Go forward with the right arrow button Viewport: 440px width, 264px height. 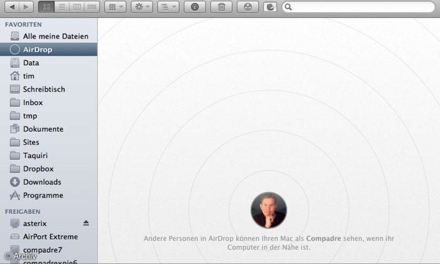pos(26,7)
